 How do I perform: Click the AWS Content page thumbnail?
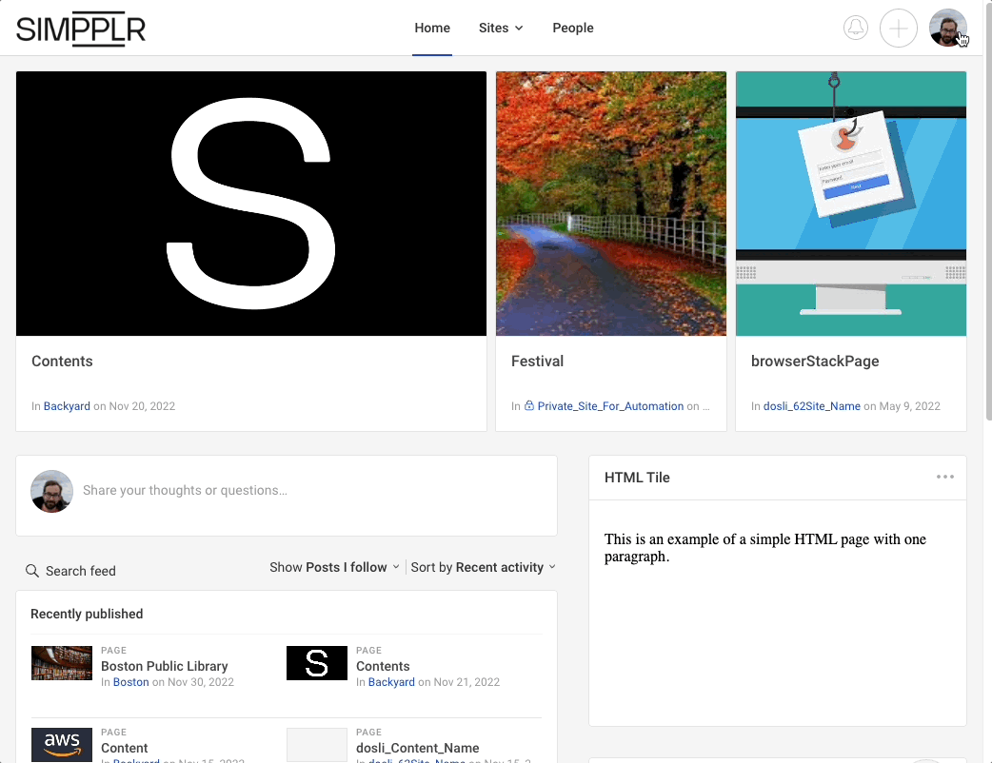coord(62,744)
